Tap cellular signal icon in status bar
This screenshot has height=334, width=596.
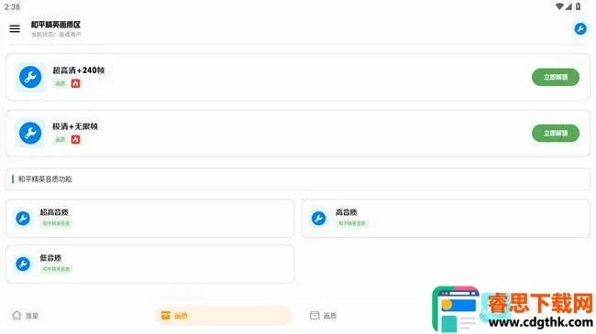tap(568, 6)
